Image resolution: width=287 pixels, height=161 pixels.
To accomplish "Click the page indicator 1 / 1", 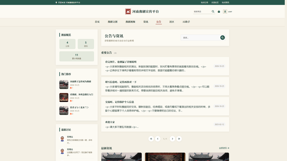I will (165, 139).
